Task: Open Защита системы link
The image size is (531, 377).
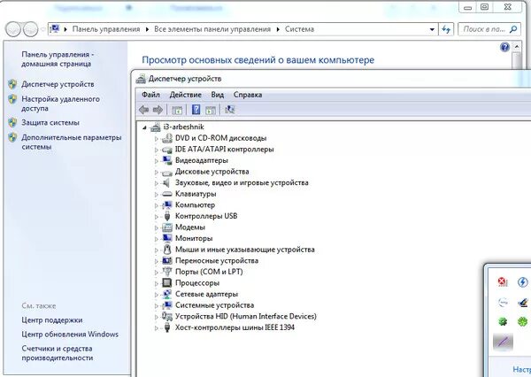Action: 50,123
